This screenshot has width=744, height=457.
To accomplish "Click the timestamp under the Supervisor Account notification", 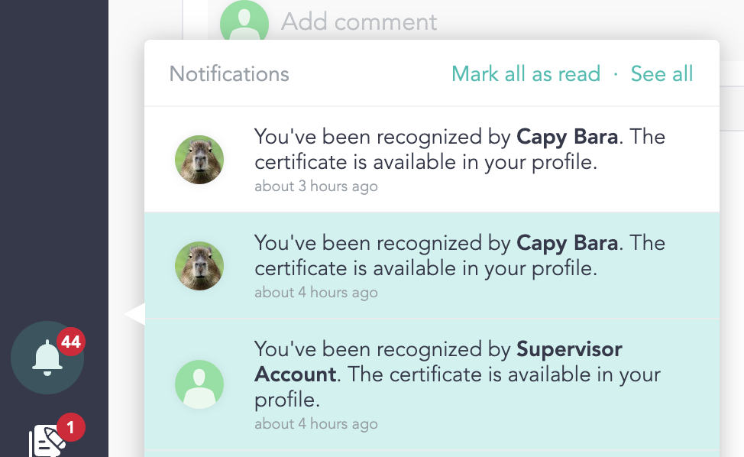I will [x=315, y=424].
